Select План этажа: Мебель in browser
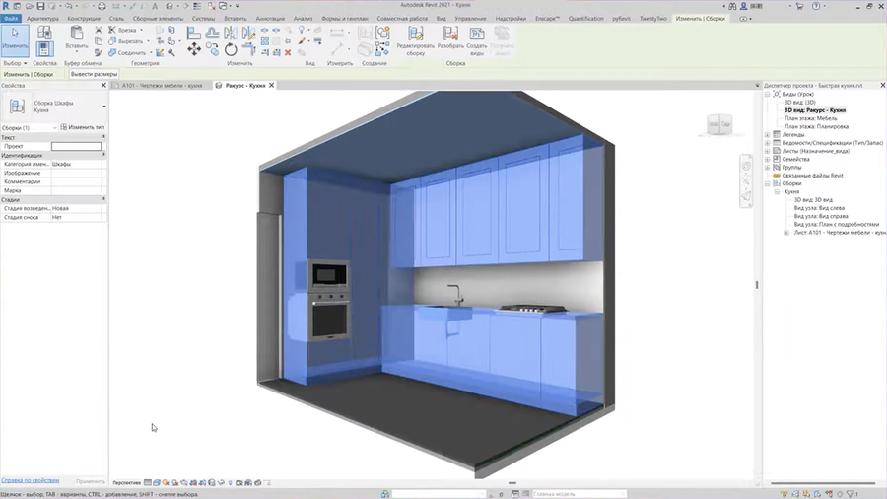The height and width of the screenshot is (499, 887). click(810, 118)
